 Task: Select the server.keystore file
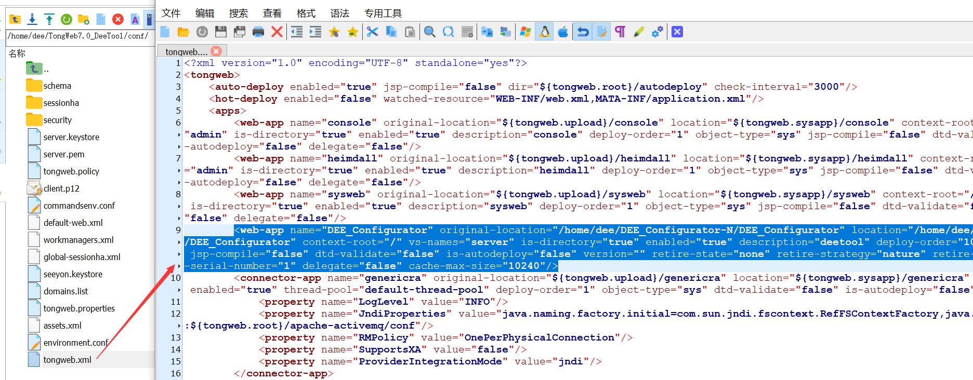pyautogui.click(x=63, y=137)
